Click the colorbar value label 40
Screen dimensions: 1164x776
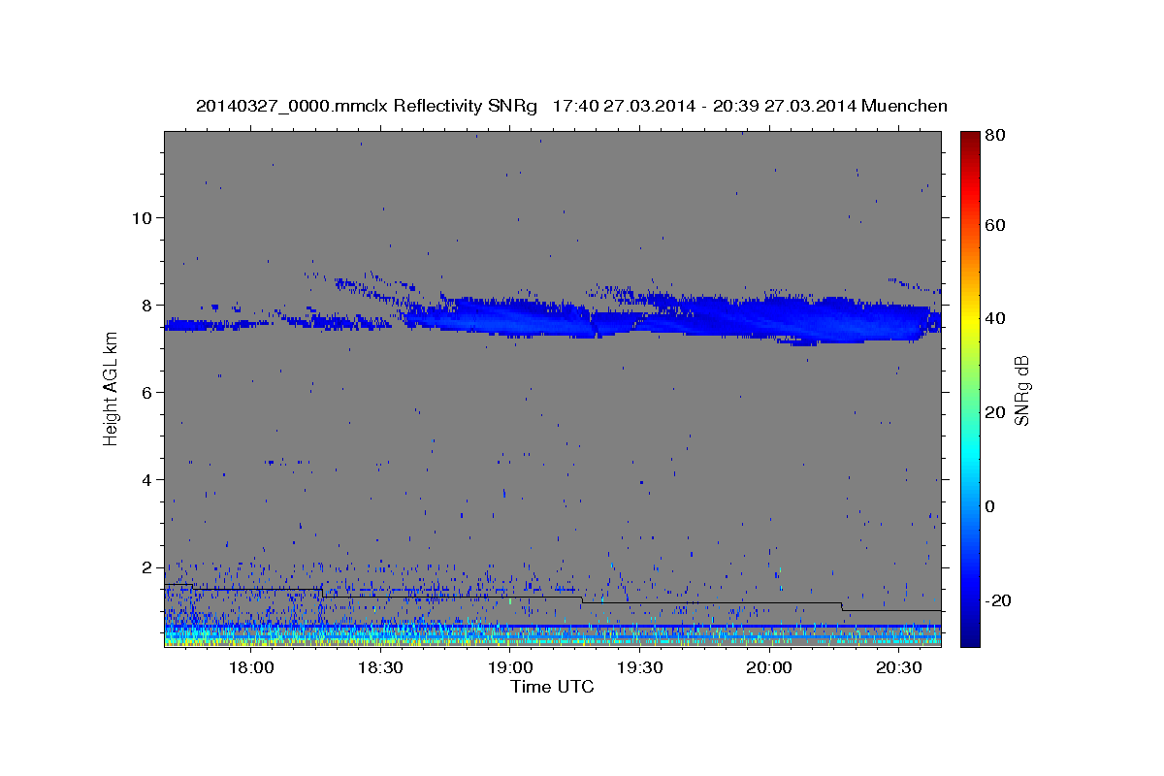pos(994,318)
